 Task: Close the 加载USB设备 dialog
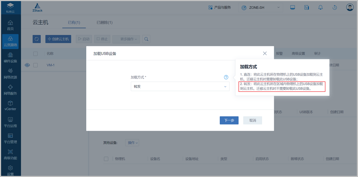coord(265,53)
